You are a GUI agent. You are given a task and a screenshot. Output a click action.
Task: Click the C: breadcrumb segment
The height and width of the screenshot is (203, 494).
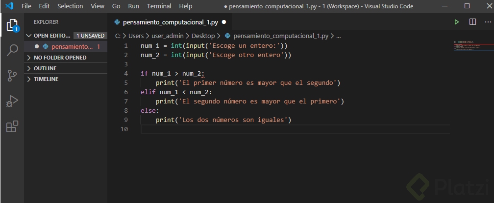(118, 36)
